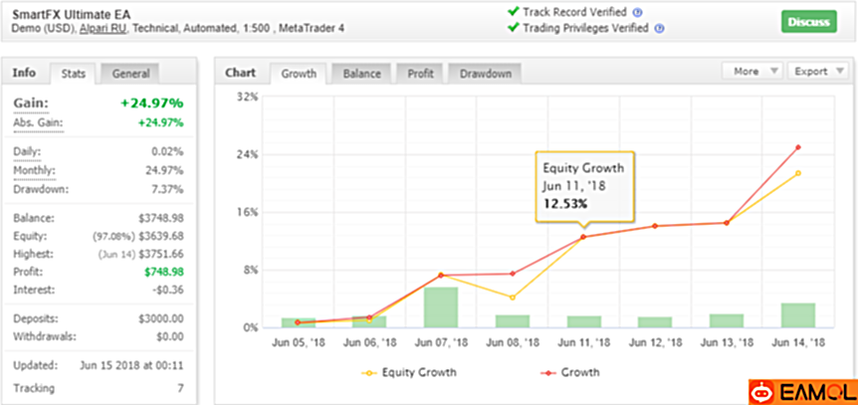Select the Balance chart tab
Viewport: 858px width, 405px height.
point(361,74)
